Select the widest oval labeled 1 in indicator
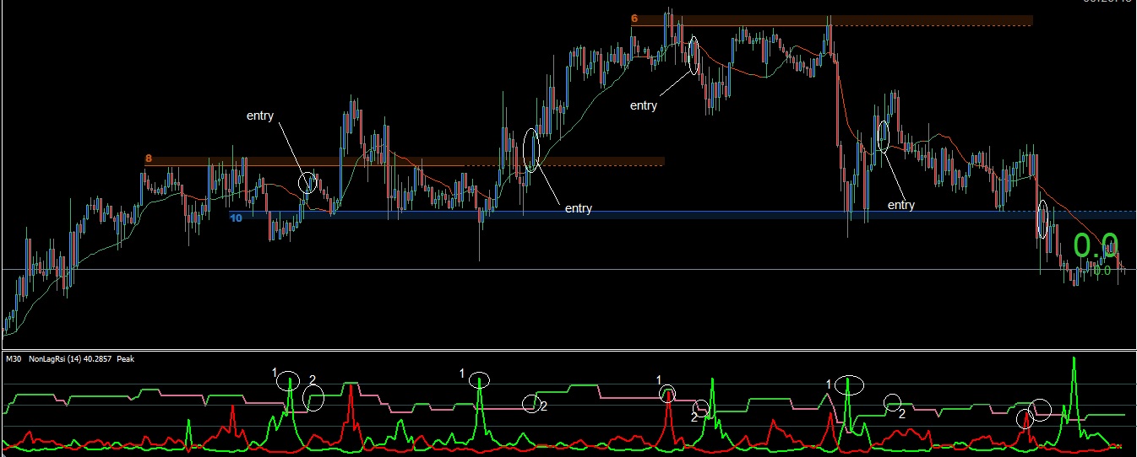 point(849,385)
